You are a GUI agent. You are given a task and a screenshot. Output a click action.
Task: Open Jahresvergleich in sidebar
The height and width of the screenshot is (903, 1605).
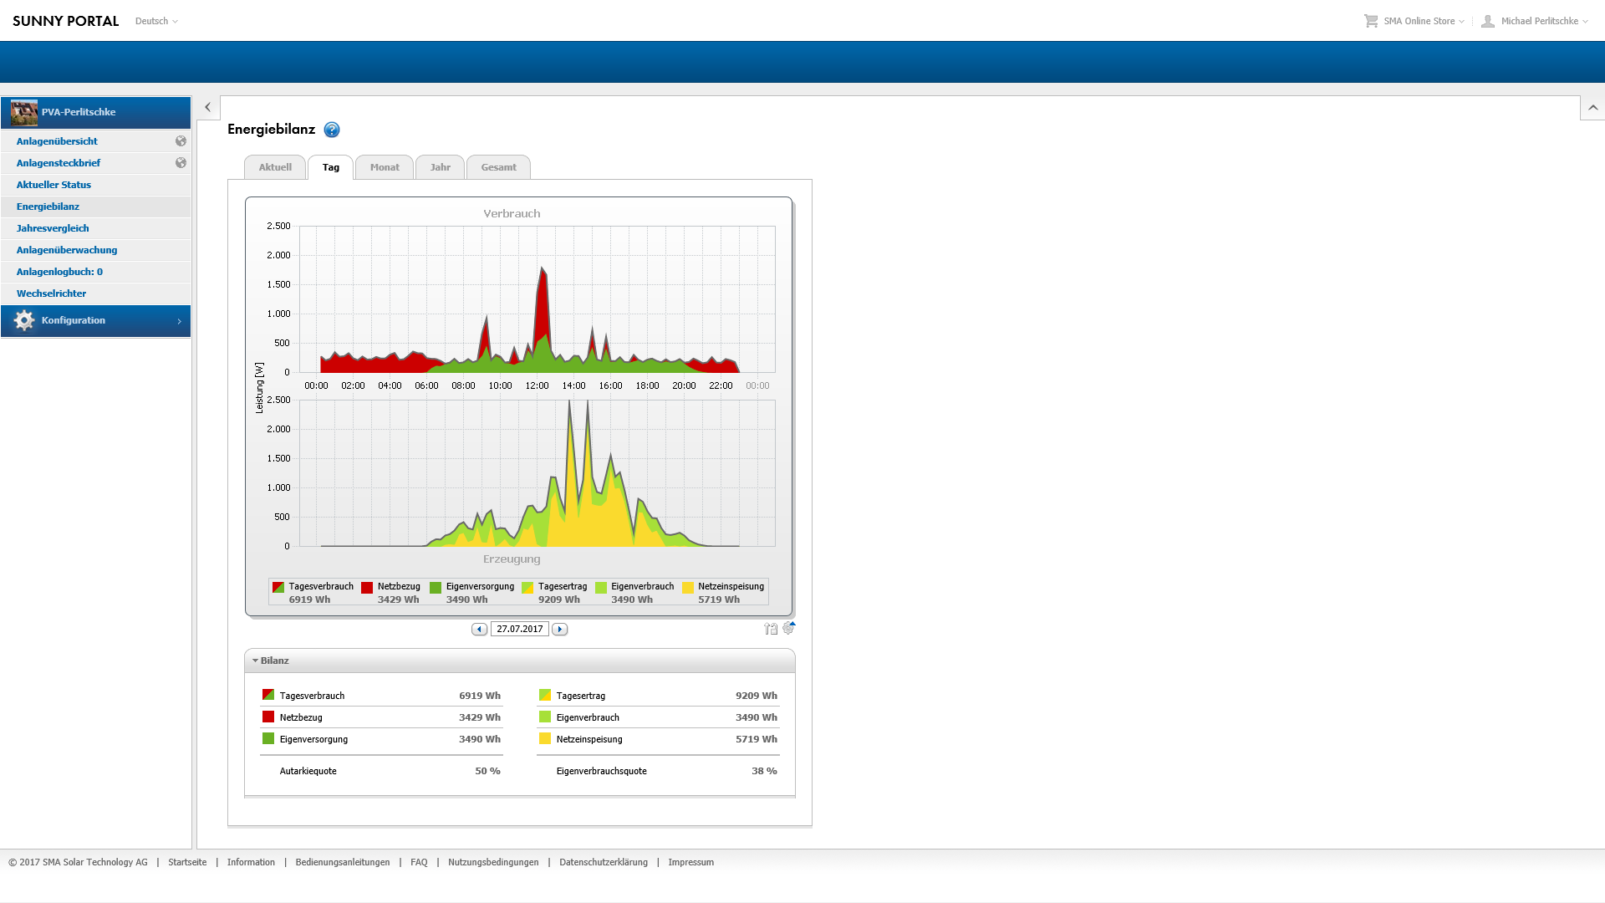(53, 228)
